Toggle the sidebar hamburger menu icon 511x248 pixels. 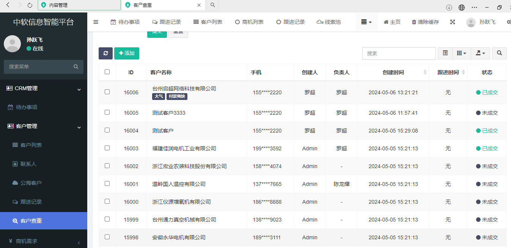click(x=96, y=22)
